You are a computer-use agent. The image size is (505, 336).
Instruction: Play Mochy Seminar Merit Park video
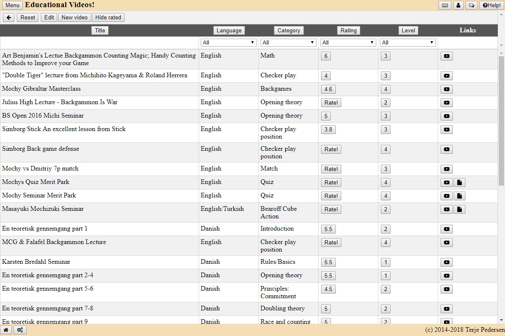pyautogui.click(x=447, y=196)
